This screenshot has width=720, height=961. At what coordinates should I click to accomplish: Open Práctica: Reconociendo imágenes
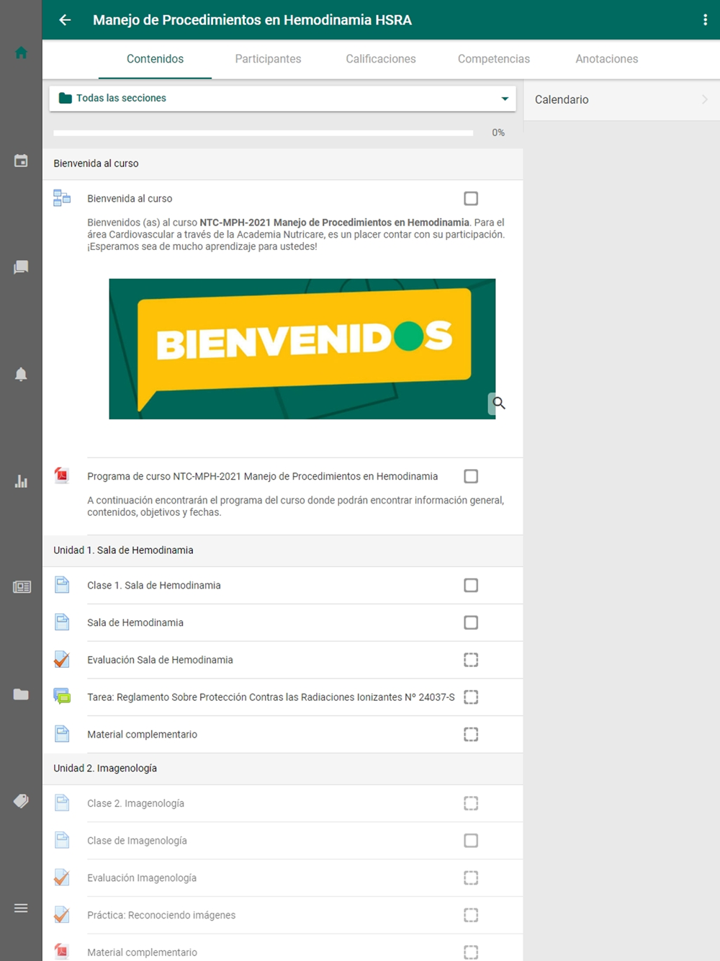point(161,915)
